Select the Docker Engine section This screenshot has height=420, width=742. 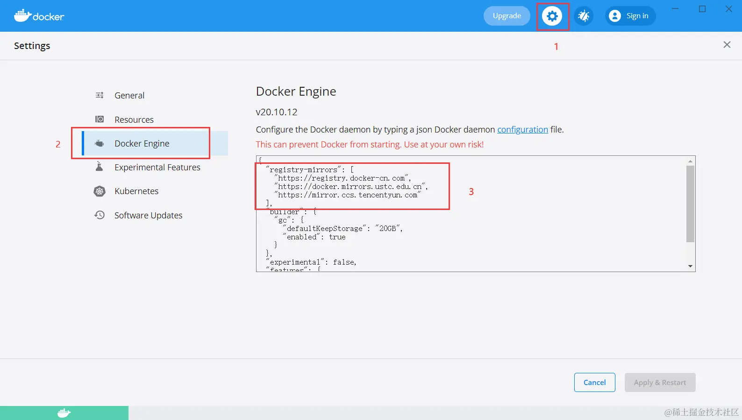point(155,143)
